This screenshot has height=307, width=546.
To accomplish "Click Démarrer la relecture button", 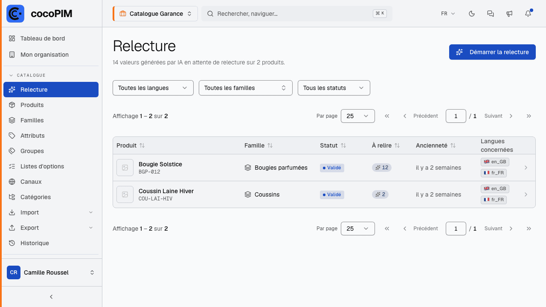I will pyautogui.click(x=492, y=52).
